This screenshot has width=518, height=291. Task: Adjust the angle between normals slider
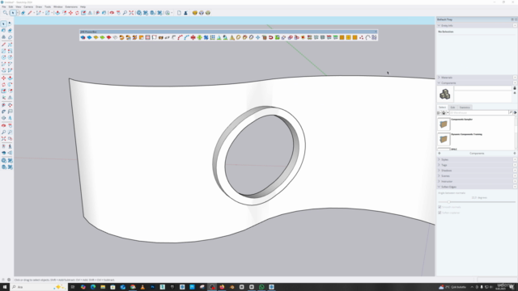pos(448,202)
